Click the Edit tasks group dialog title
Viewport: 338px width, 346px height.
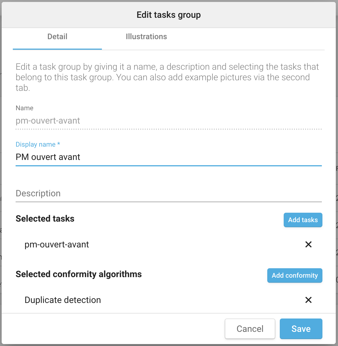168,15
